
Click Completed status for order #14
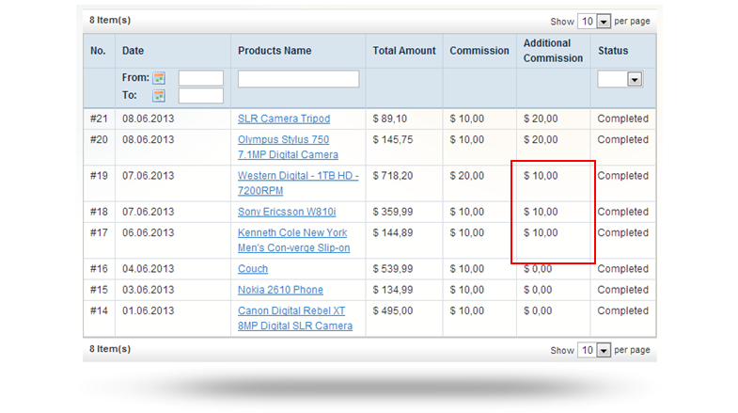pyautogui.click(x=622, y=310)
